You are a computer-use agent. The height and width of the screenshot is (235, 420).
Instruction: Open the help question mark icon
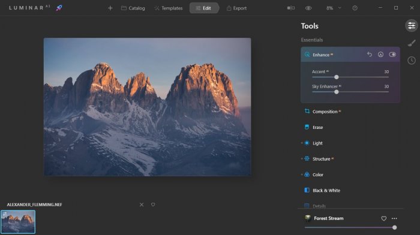tap(355, 8)
